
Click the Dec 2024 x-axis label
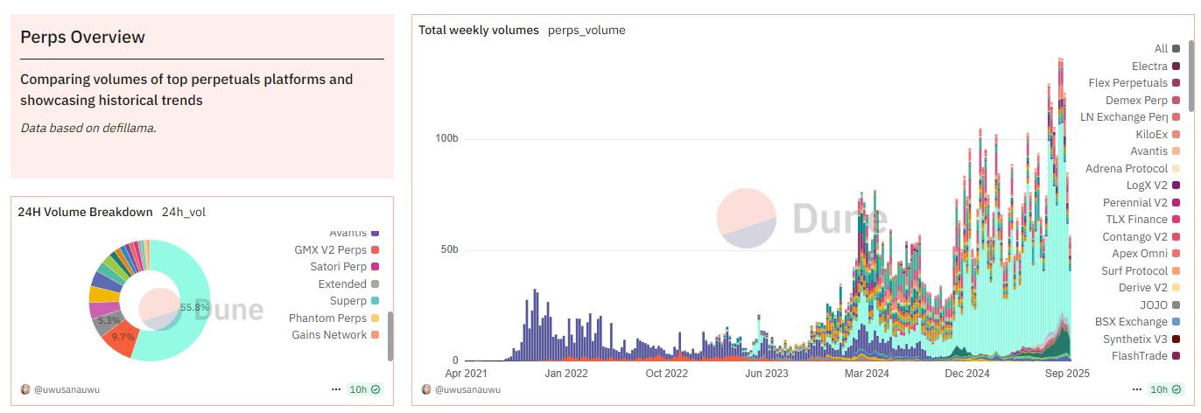coord(967,374)
